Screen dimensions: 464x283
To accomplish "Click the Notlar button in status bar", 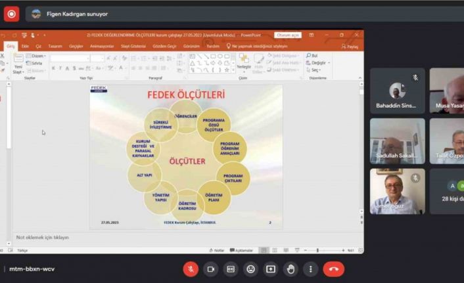I will click(x=218, y=250).
